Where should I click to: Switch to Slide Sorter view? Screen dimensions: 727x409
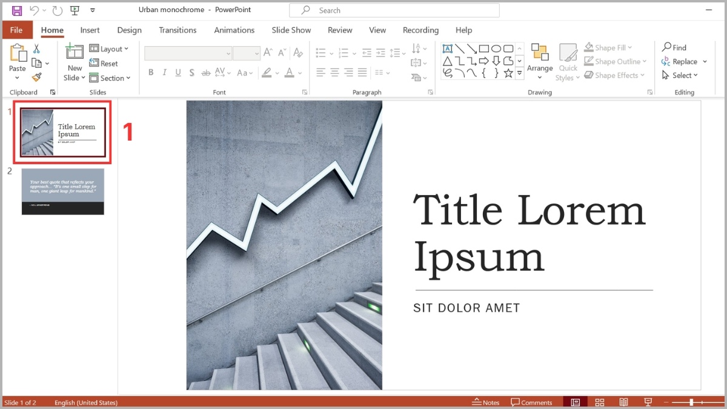[599, 402]
